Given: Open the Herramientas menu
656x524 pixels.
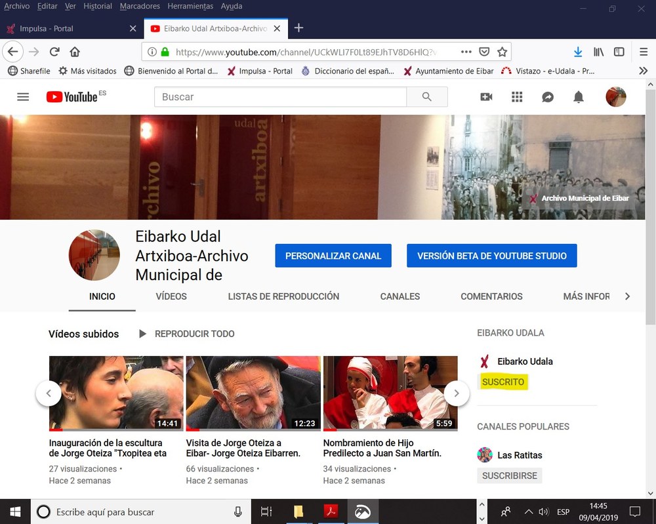Looking at the screenshot, I should point(190,7).
